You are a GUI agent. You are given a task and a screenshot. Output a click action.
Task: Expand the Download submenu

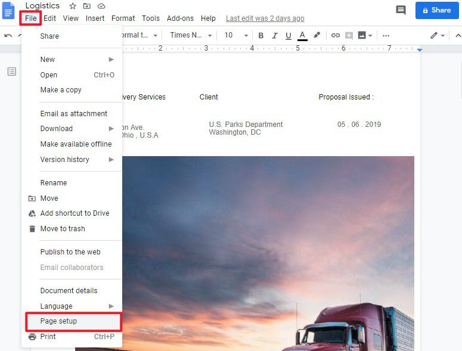tap(72, 129)
